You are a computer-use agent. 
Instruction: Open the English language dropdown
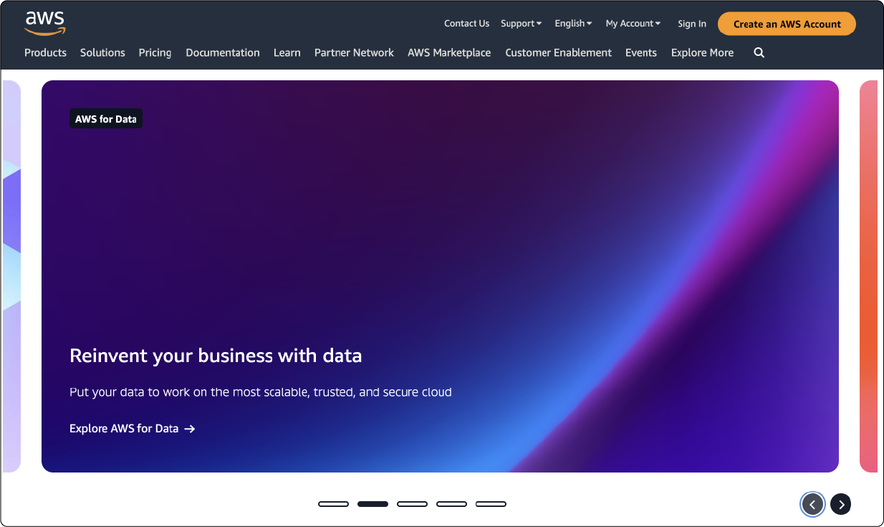click(573, 24)
